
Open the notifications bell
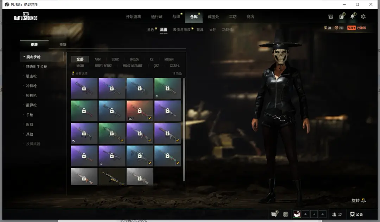(x=353, y=16)
